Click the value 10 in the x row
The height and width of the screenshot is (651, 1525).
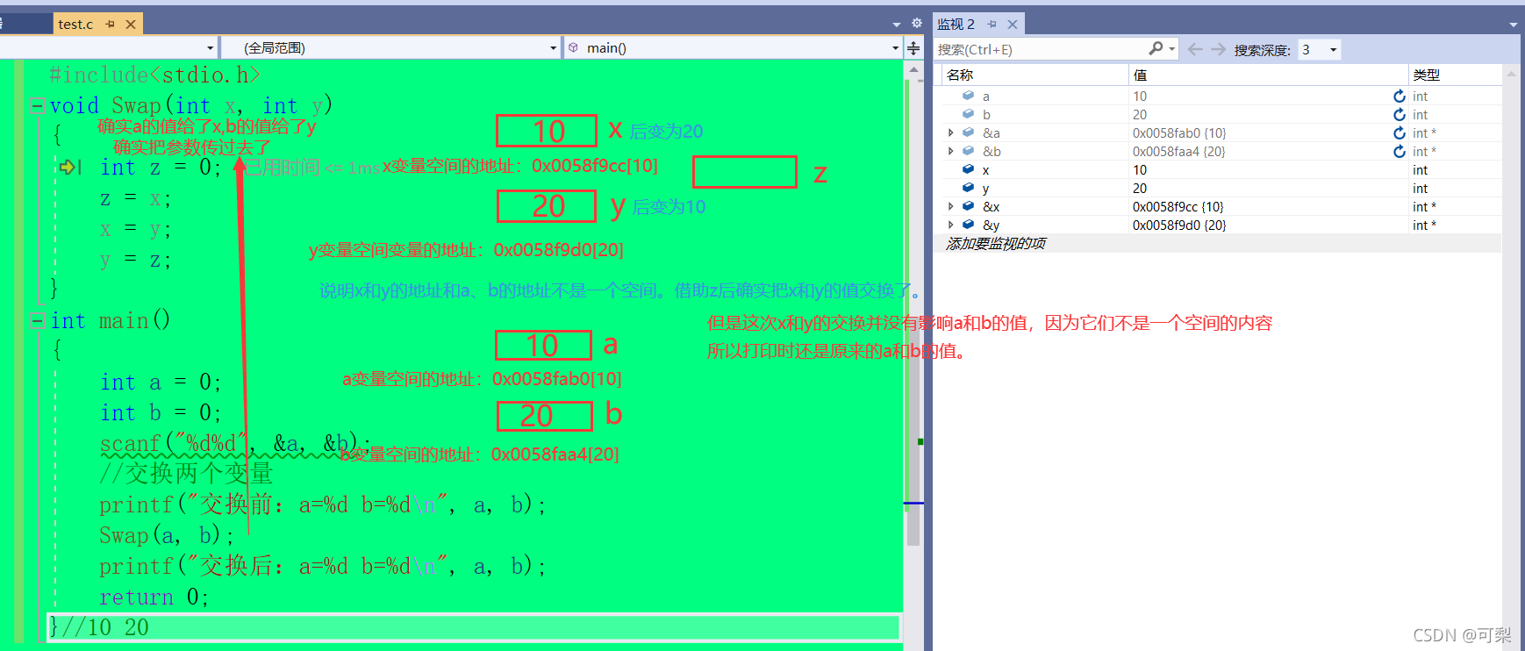pyautogui.click(x=1140, y=169)
